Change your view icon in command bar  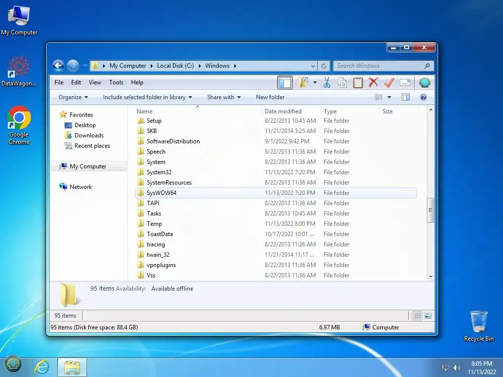(x=379, y=97)
